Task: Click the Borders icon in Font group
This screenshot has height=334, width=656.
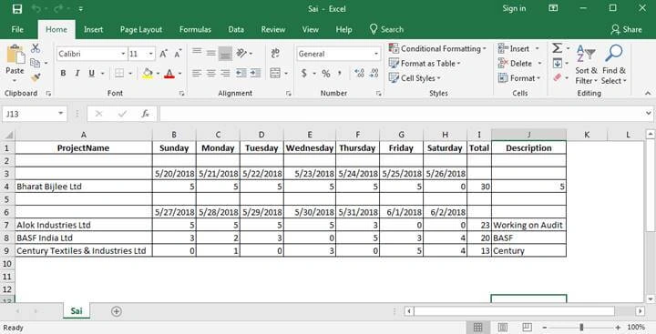Action: (119, 74)
